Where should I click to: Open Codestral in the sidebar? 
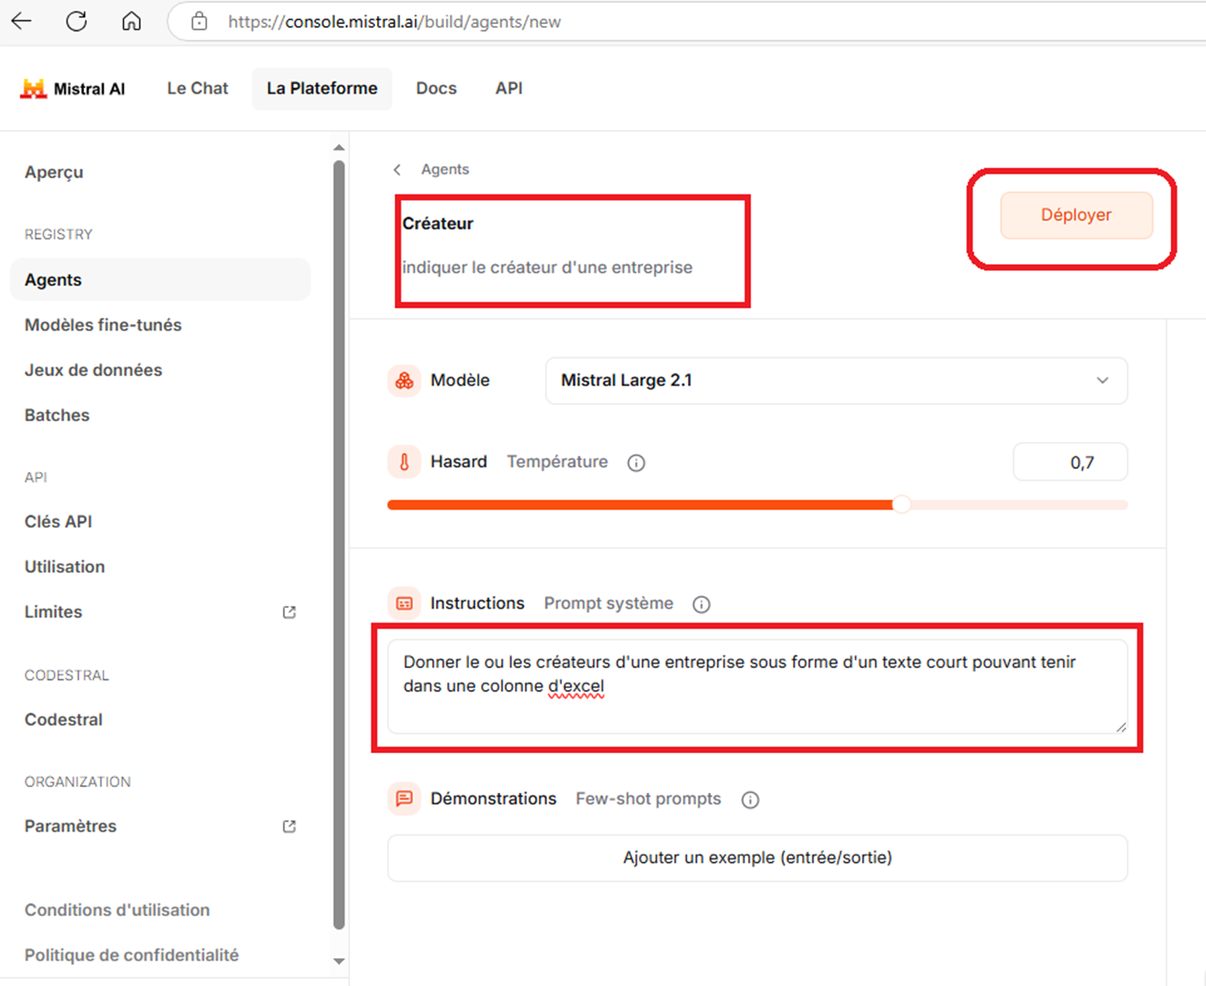(63, 720)
